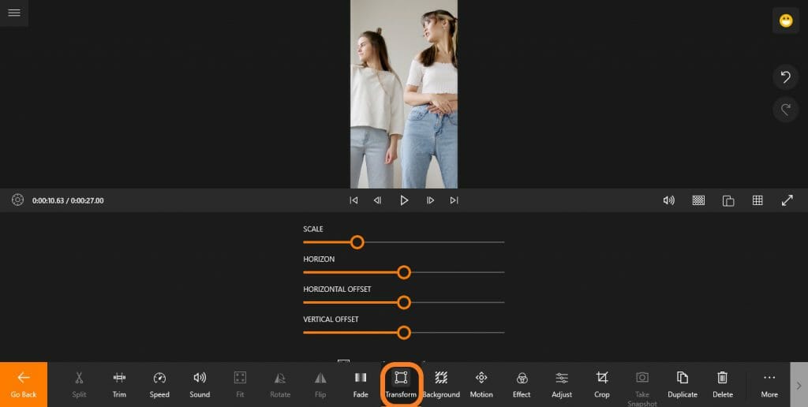Duplicate the selected clip
The width and height of the screenshot is (808, 407).
(683, 385)
